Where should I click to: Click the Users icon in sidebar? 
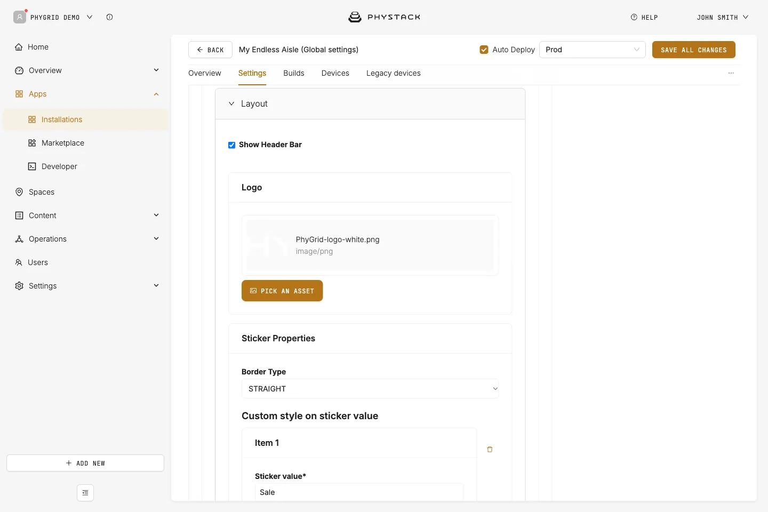tap(19, 262)
